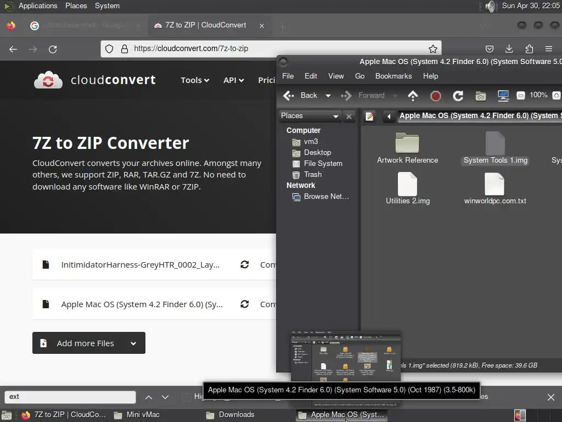Viewport: 562px width, 422px height.
Task: Open the Firefox downloads panel
Action: click(509, 49)
